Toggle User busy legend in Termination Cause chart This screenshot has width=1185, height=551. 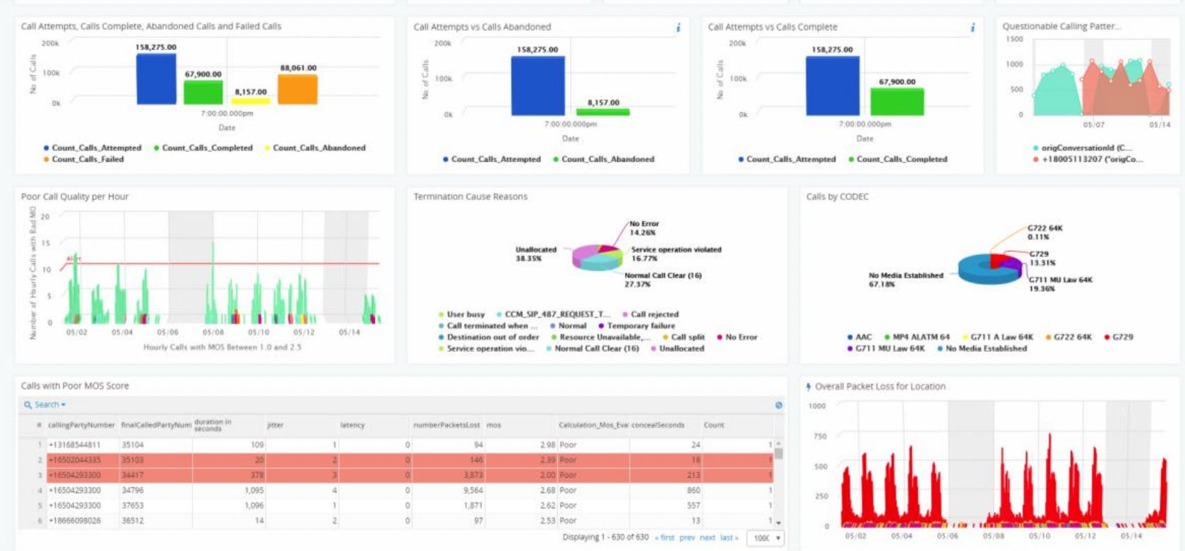[465, 314]
